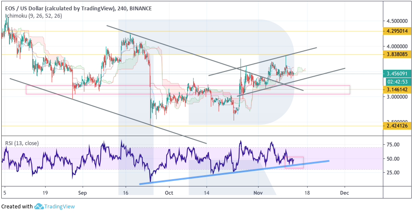Click the TradingView cloud logo icon
Viewport: 413px width, 214px height.
tap(39, 206)
